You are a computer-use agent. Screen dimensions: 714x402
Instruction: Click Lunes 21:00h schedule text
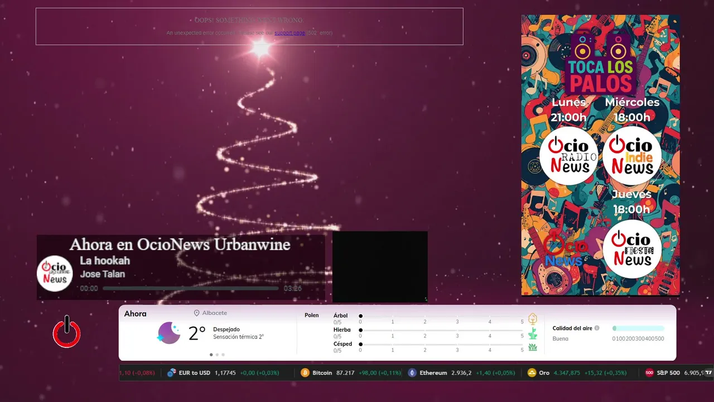(x=569, y=110)
